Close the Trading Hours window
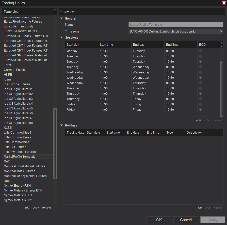 (x=224, y=3)
